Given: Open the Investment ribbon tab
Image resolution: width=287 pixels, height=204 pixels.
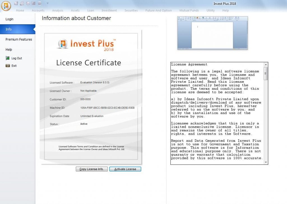Looking at the screenshot, I should [109, 10].
